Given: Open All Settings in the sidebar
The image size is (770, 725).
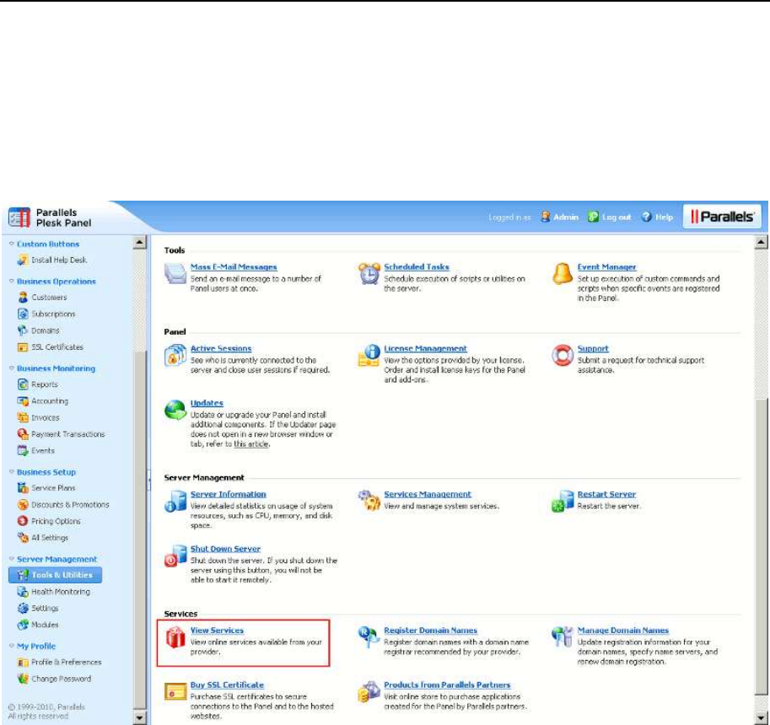Looking at the screenshot, I should pyautogui.click(x=50, y=538).
